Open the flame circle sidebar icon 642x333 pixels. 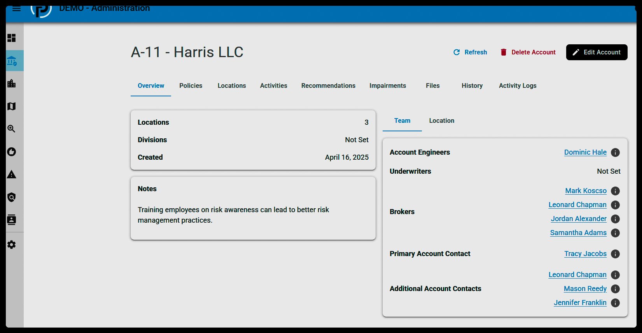(x=12, y=152)
